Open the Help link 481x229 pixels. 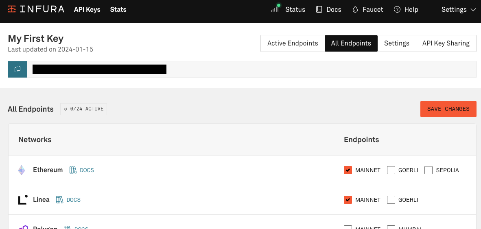(411, 9)
